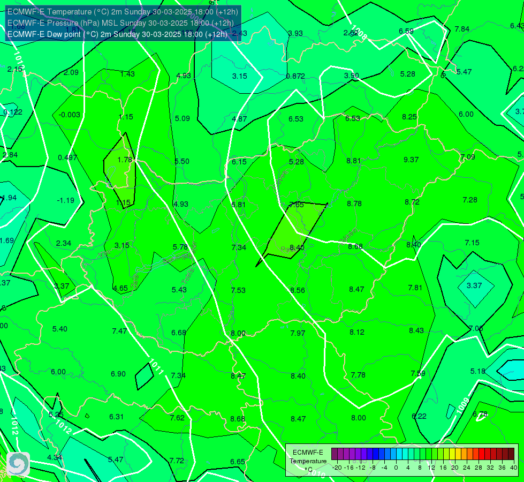
Task: Click the 5.40 temperature value
Action: [x=60, y=329]
